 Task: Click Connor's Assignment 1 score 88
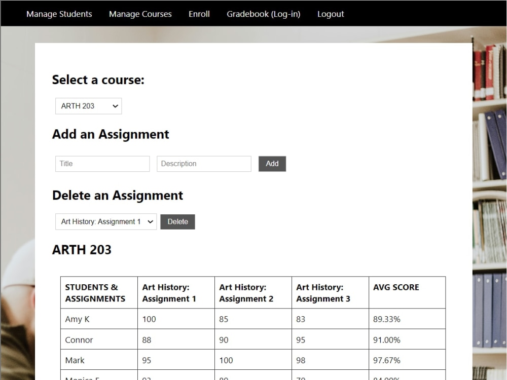click(x=176, y=339)
